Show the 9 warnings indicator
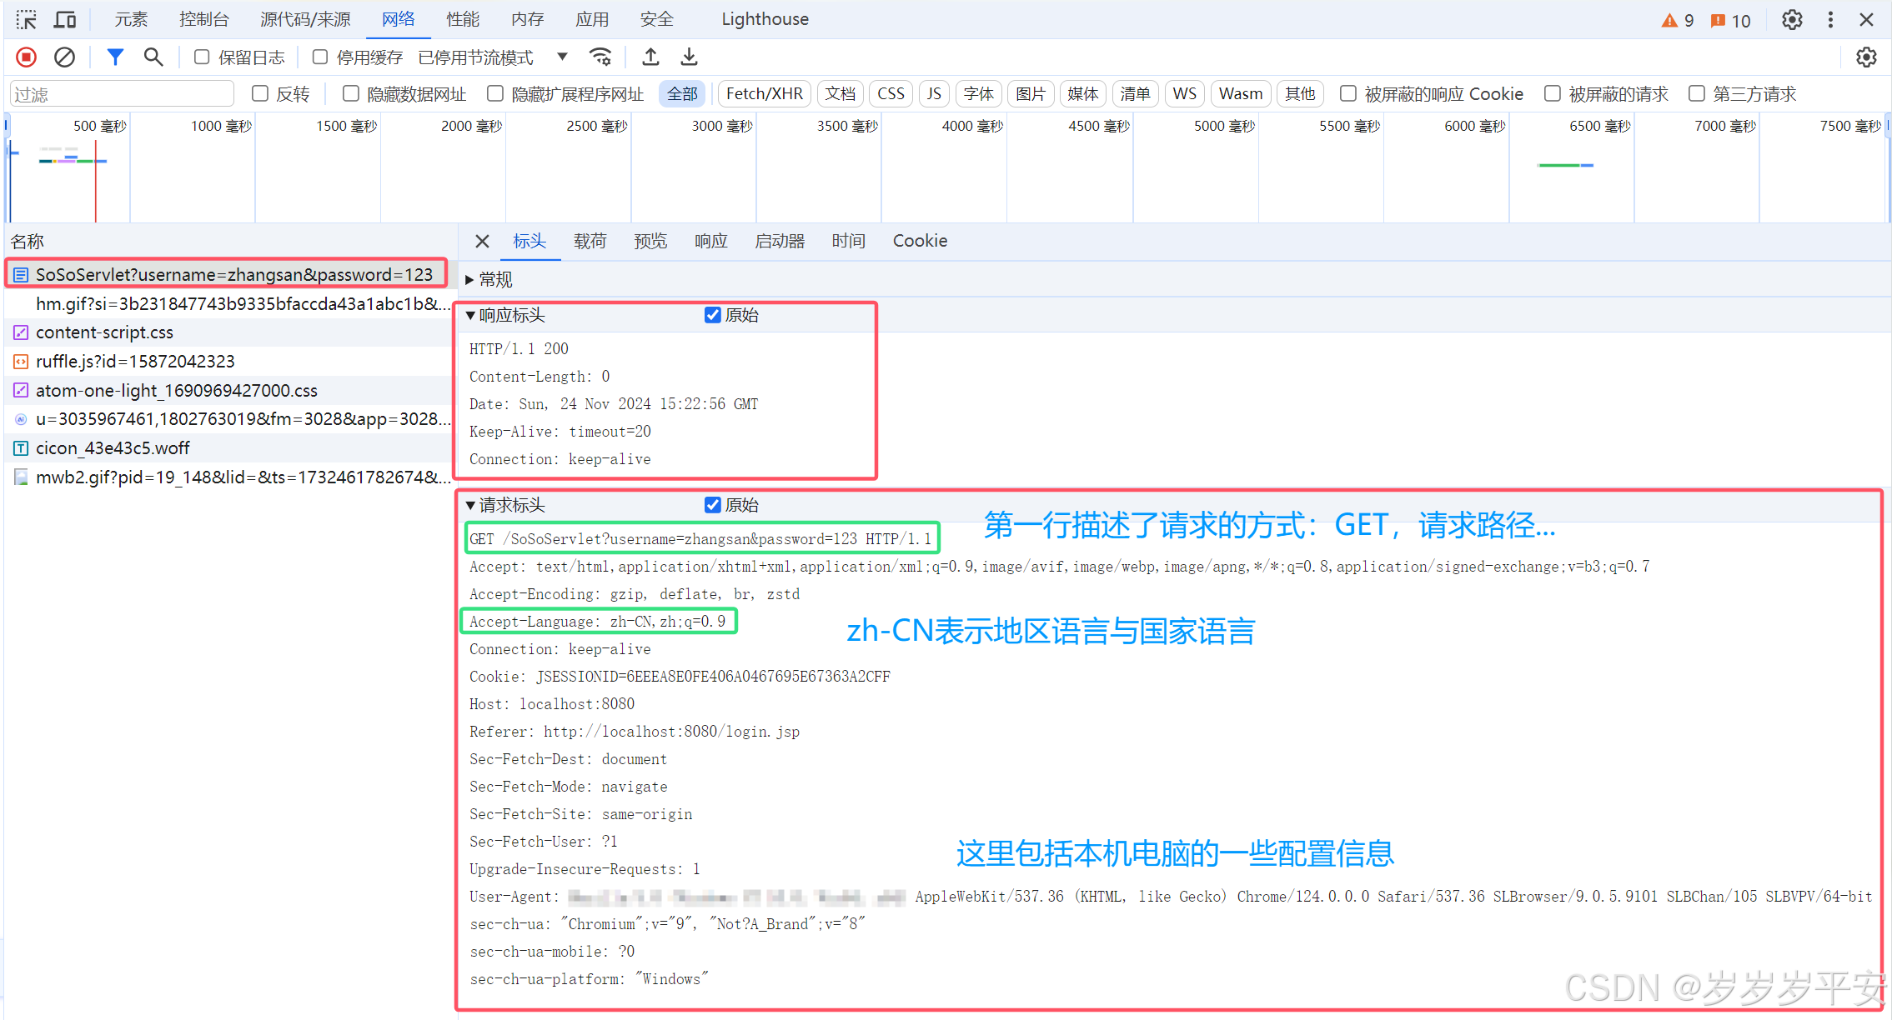This screenshot has width=1892, height=1020. (x=1678, y=20)
